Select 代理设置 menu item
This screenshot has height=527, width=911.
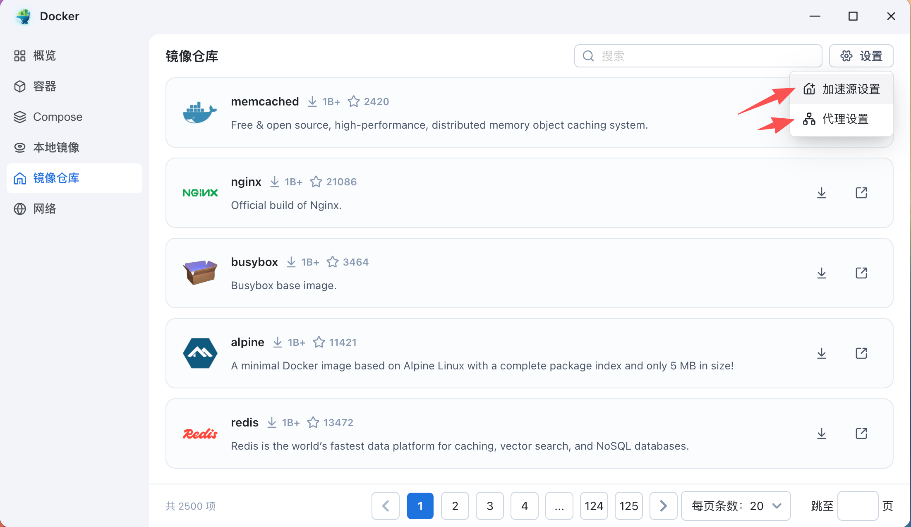[x=841, y=119]
